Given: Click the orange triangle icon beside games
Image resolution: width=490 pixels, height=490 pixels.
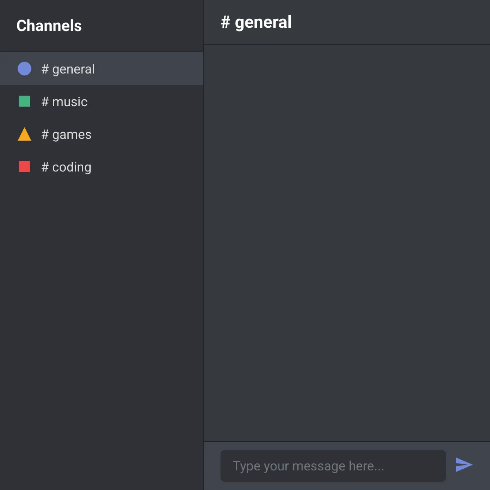Looking at the screenshot, I should (24, 134).
